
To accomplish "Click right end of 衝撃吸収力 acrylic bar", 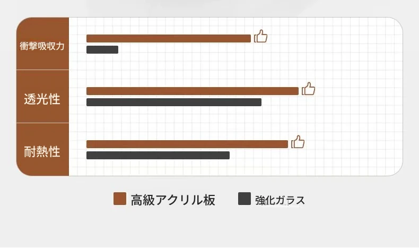I will [x=249, y=39].
